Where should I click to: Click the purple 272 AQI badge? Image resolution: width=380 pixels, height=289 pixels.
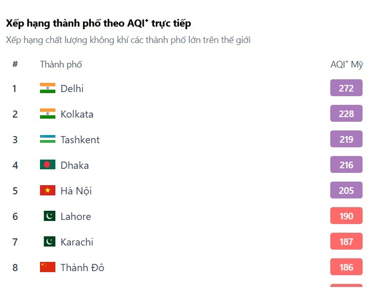tap(346, 88)
